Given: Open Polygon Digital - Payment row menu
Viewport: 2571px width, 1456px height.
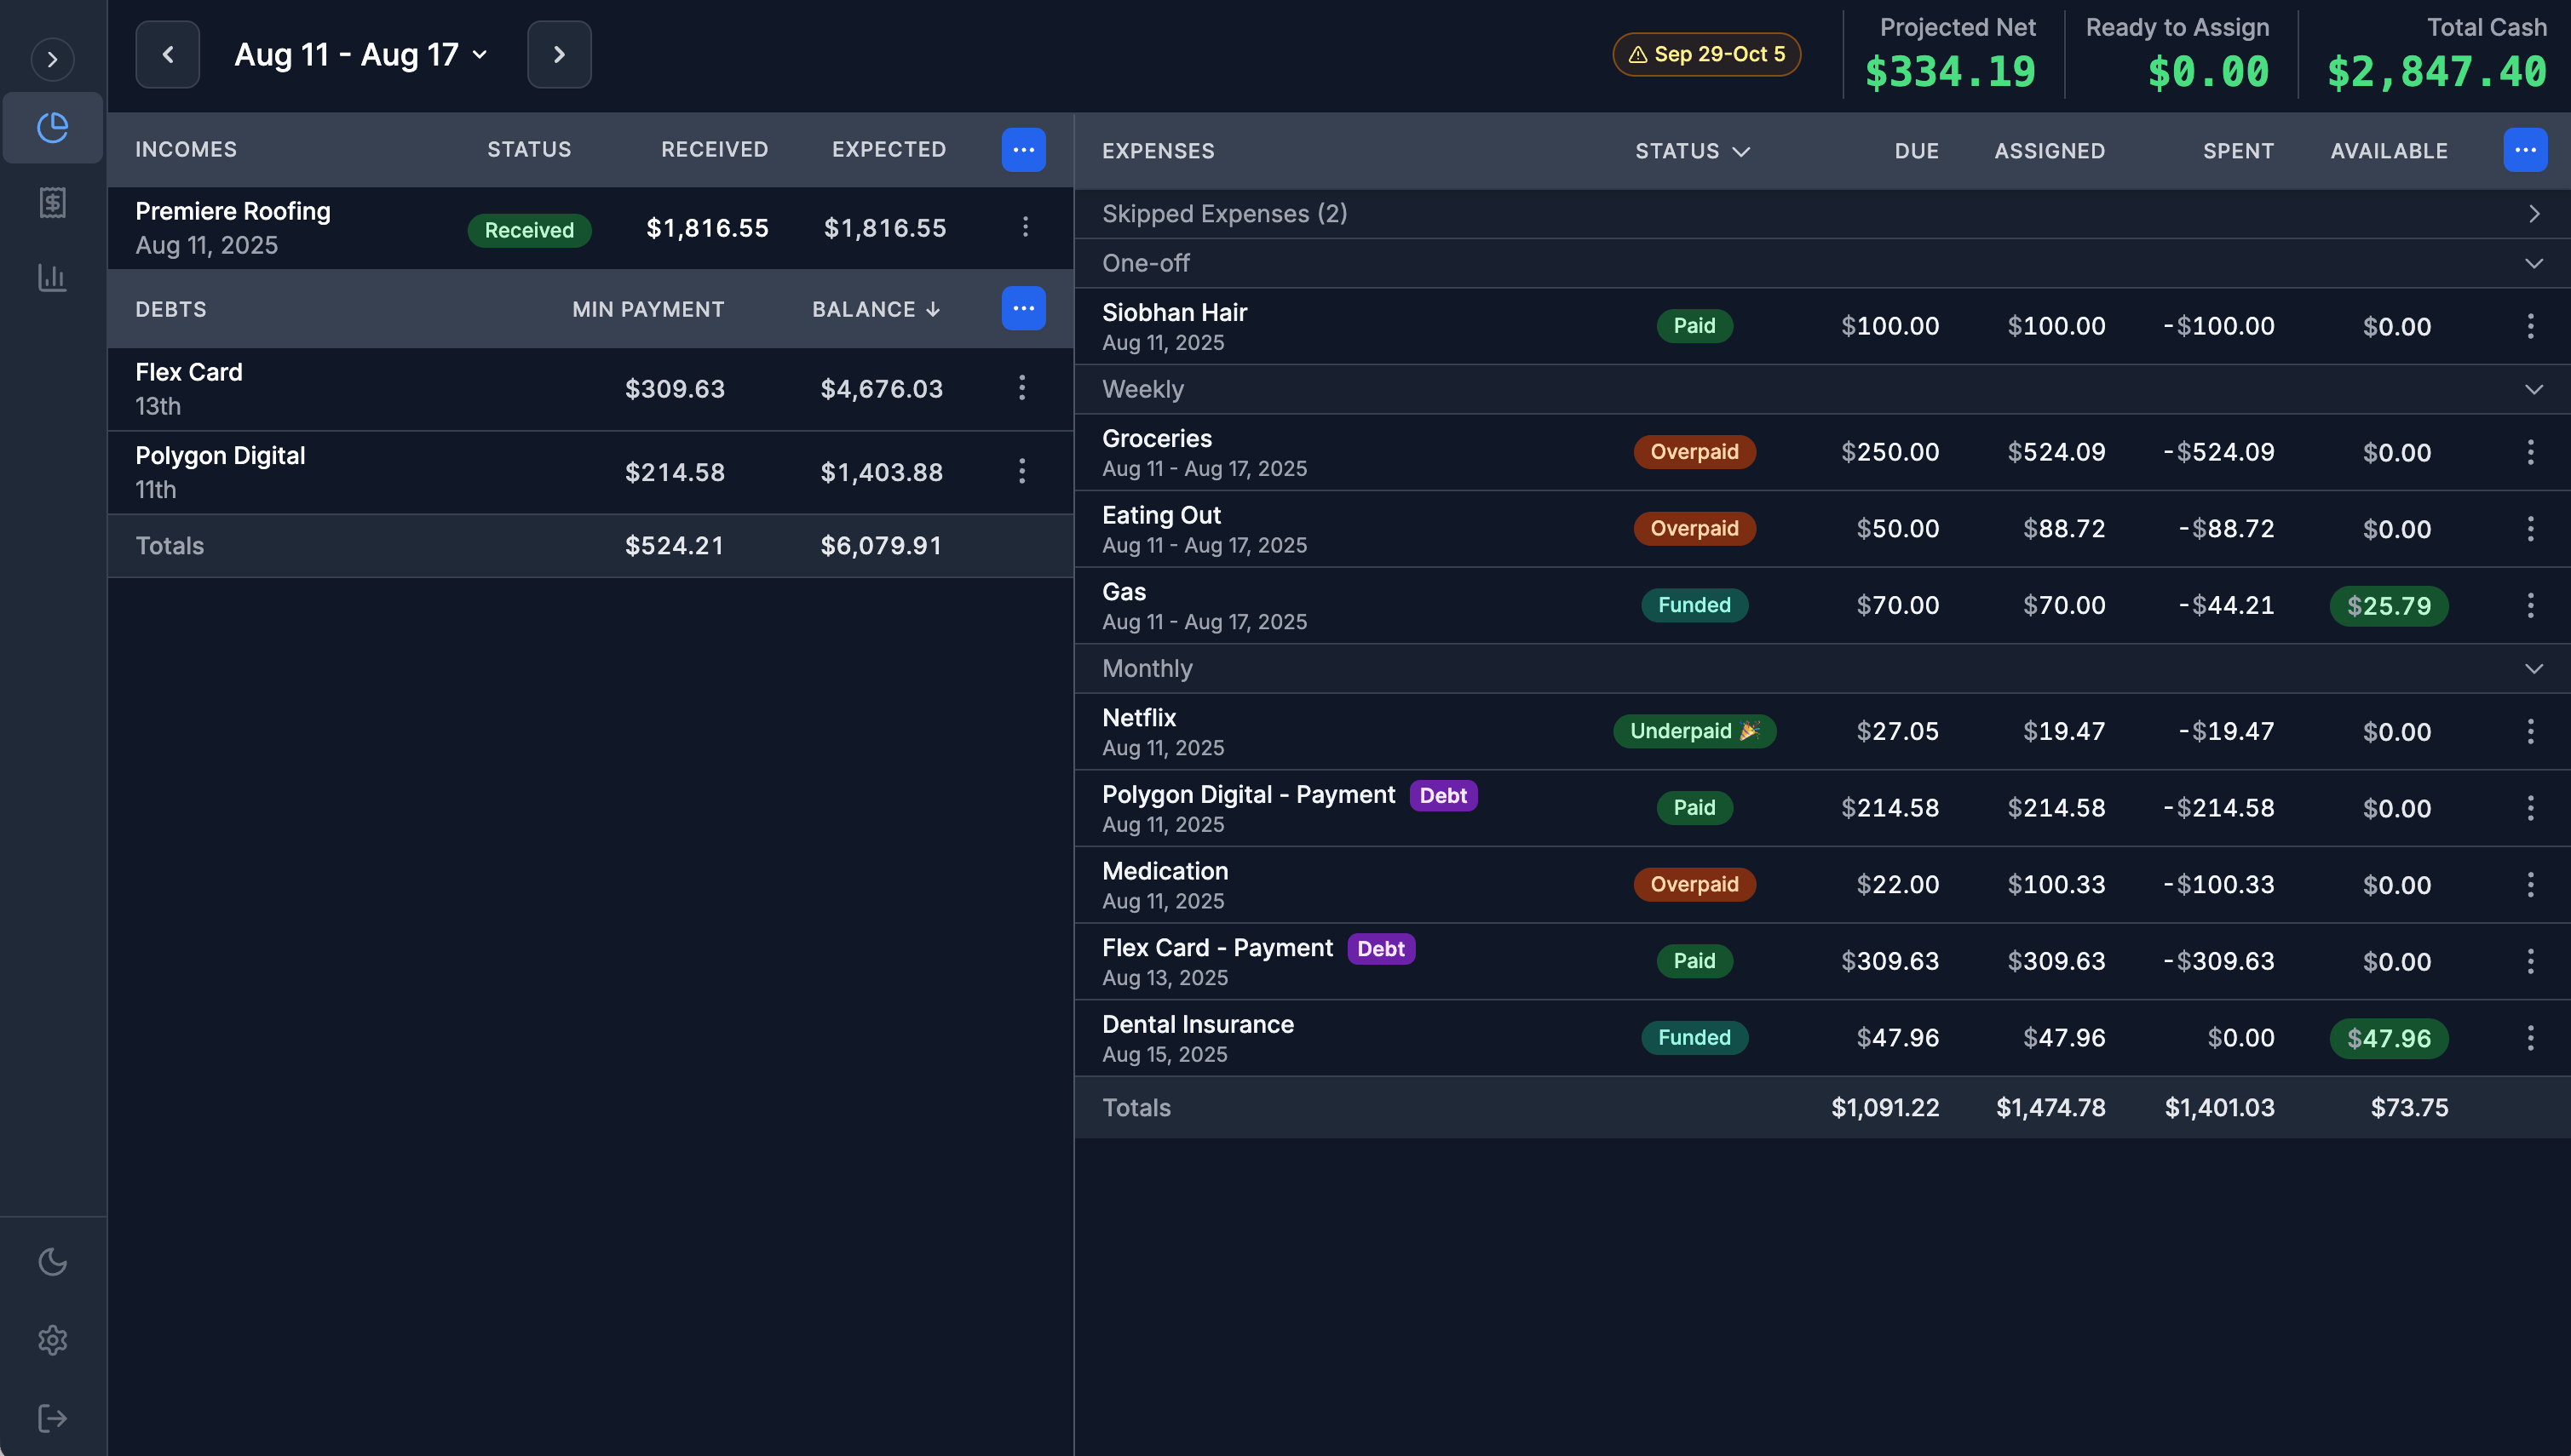Looking at the screenshot, I should [2530, 808].
